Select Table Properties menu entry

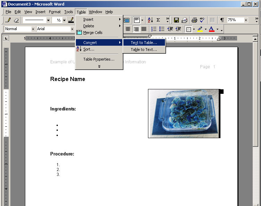pos(98,59)
